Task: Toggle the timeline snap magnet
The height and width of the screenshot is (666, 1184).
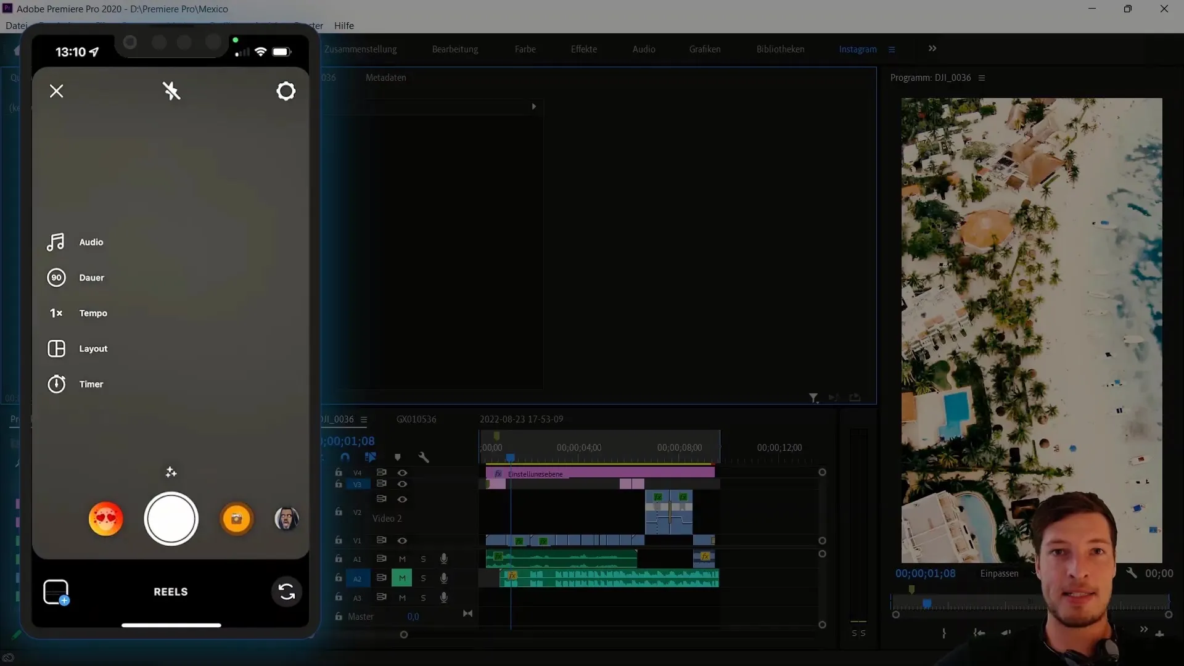Action: [345, 457]
